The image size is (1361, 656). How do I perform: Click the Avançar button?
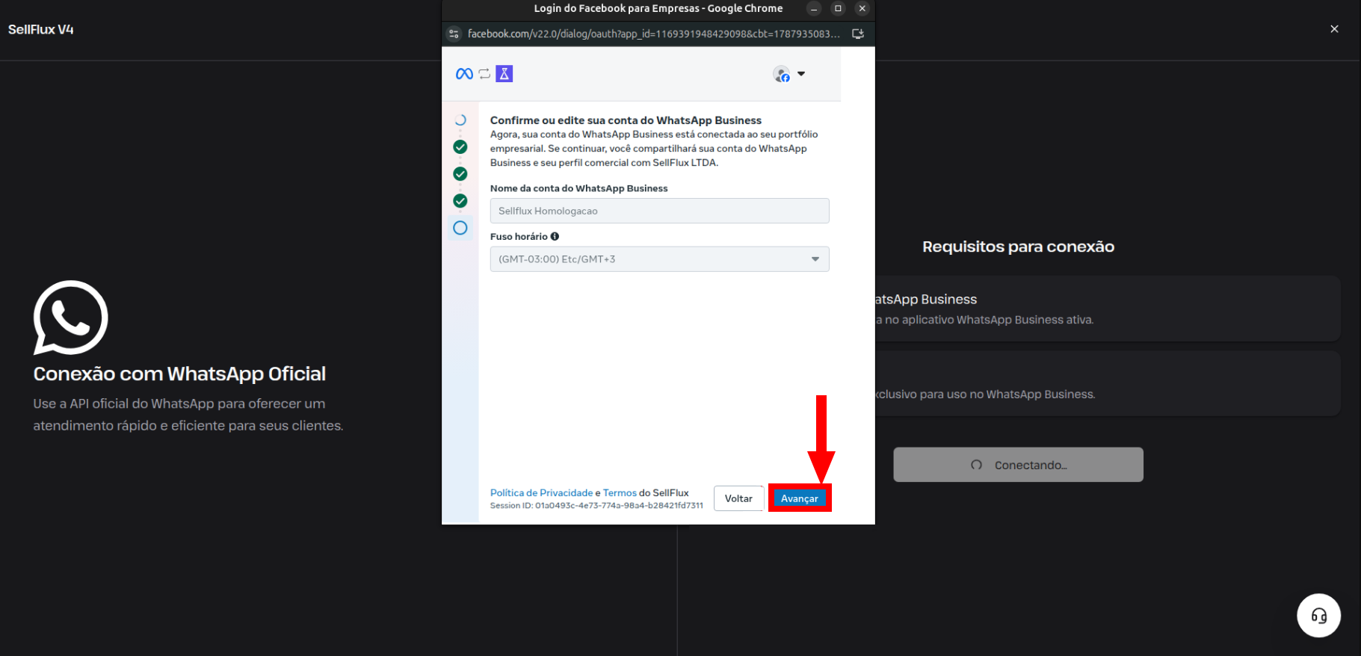click(800, 498)
